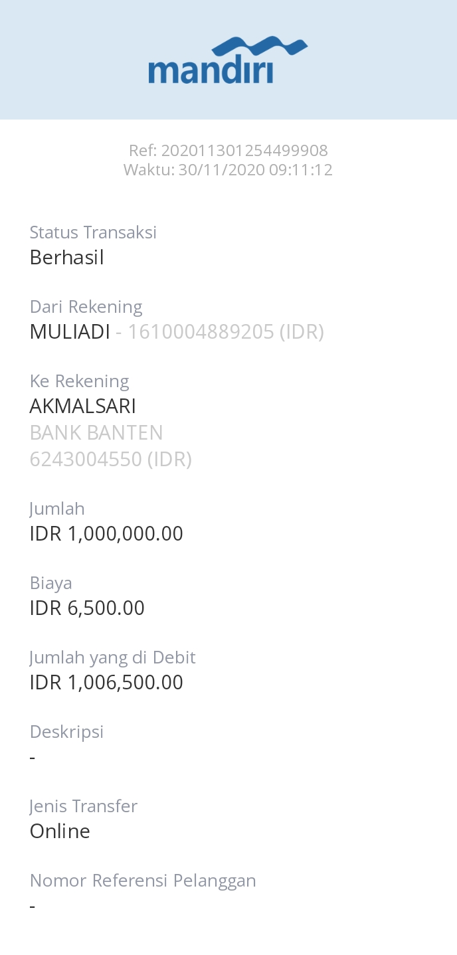Click the reference number 202011301254499908

point(244,151)
